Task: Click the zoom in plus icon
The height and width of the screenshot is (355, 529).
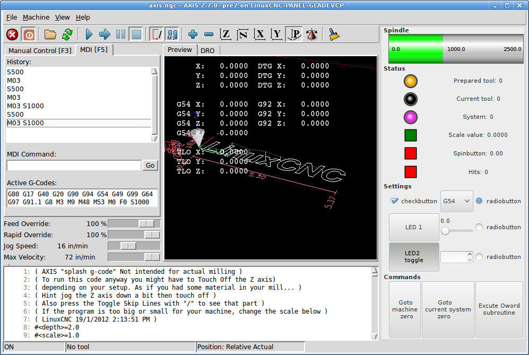Action: click(x=193, y=34)
